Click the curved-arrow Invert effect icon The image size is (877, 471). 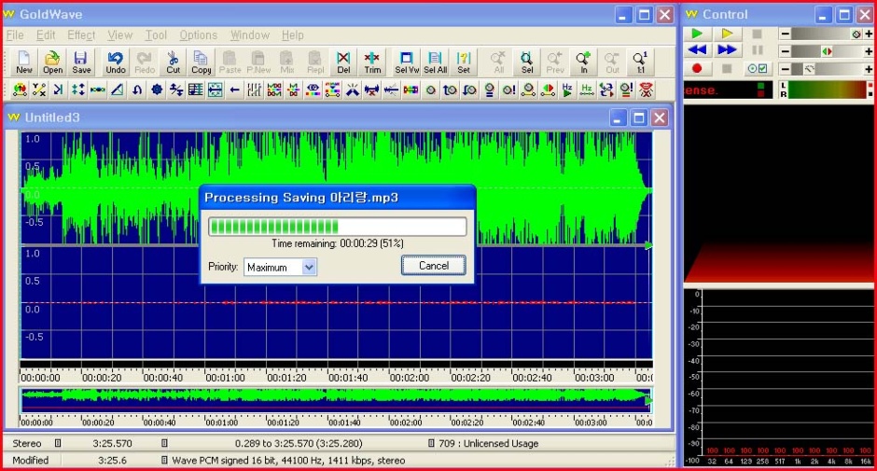[137, 90]
